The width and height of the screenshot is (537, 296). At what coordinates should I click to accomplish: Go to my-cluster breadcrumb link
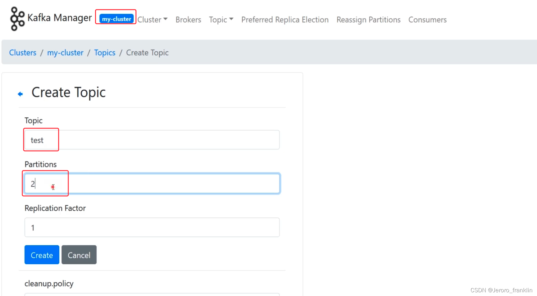(65, 52)
